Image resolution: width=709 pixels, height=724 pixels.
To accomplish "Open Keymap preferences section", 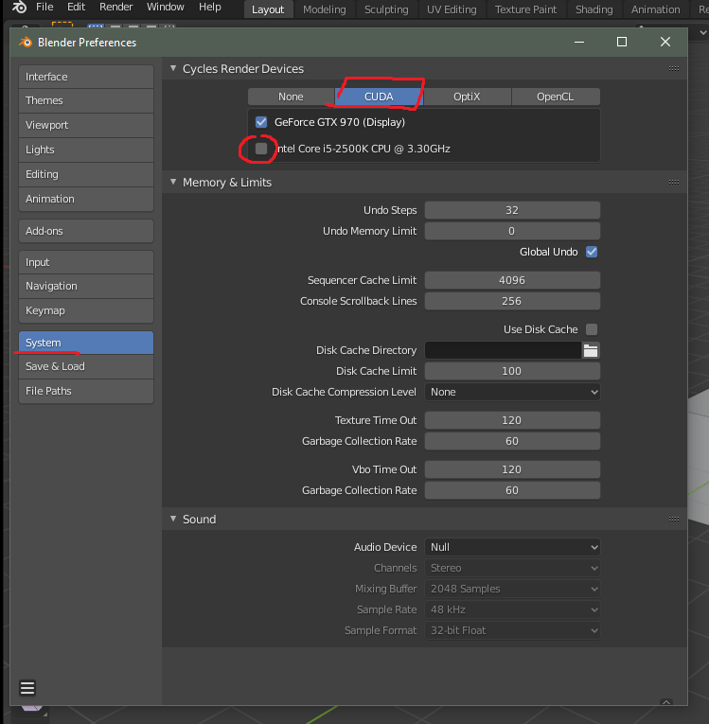I will pos(86,310).
